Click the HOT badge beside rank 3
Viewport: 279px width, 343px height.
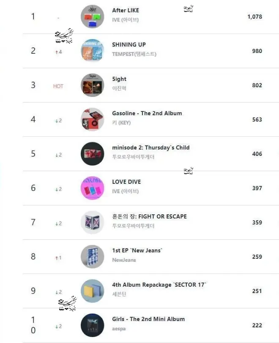coord(58,86)
